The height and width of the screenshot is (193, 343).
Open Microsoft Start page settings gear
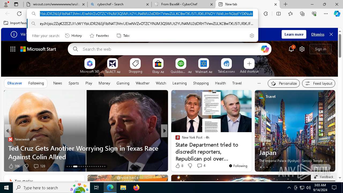[x=302, y=49]
